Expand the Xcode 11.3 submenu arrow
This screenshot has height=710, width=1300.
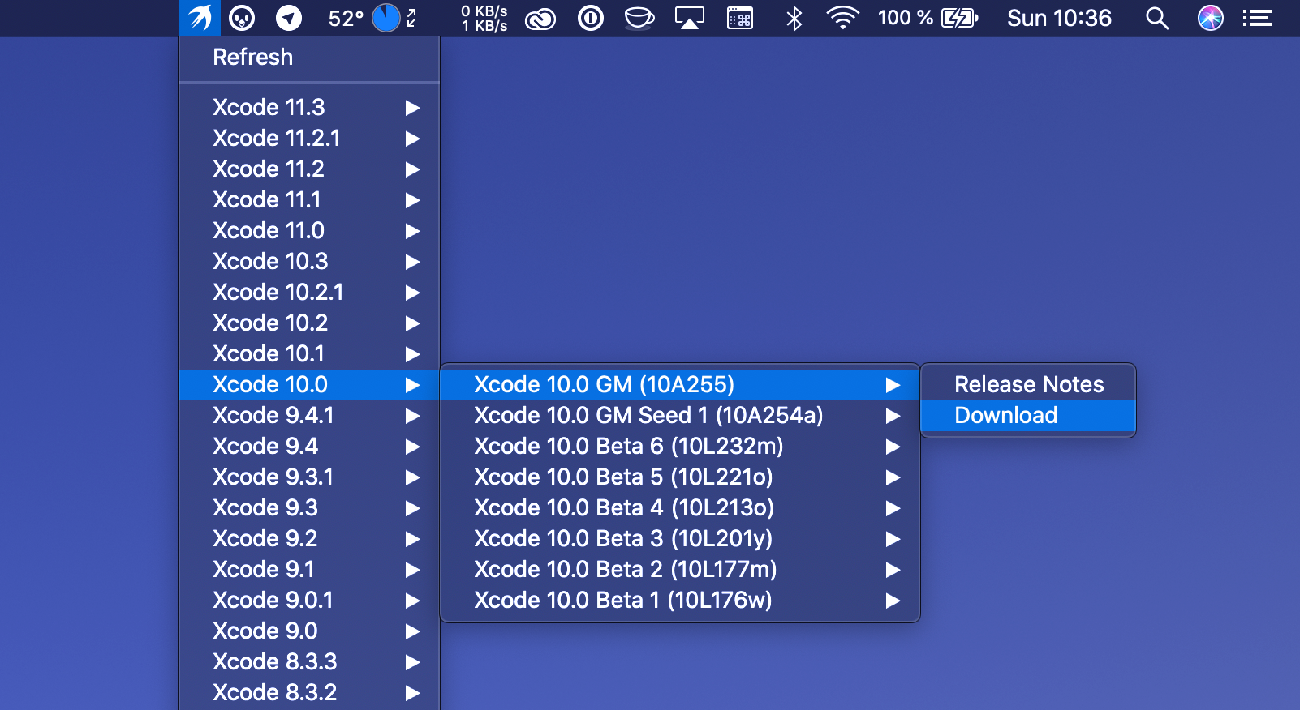coord(412,108)
